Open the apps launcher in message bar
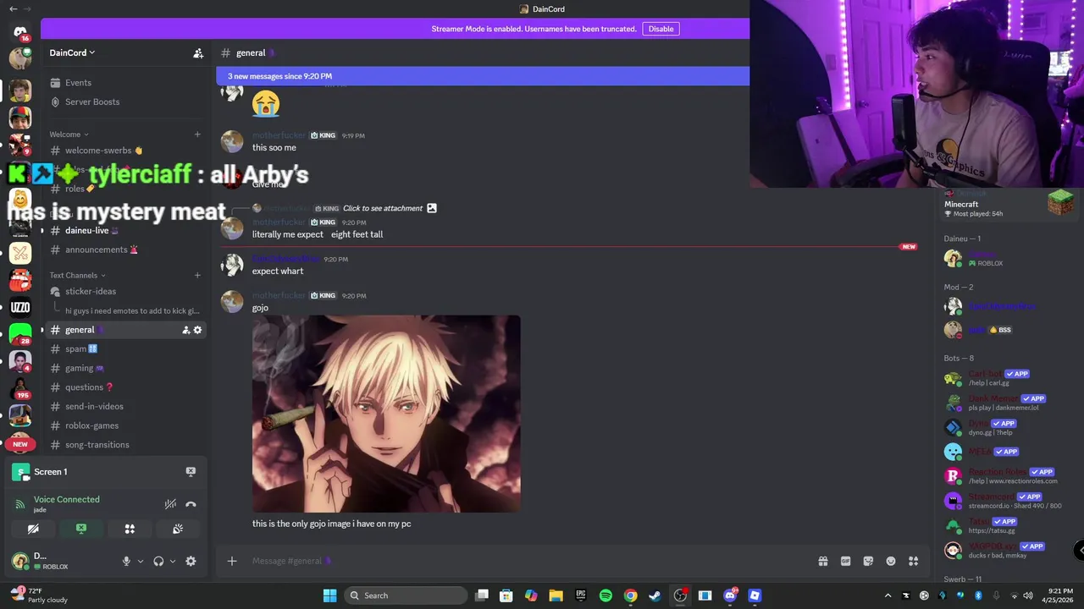This screenshot has width=1084, height=609. point(914,561)
